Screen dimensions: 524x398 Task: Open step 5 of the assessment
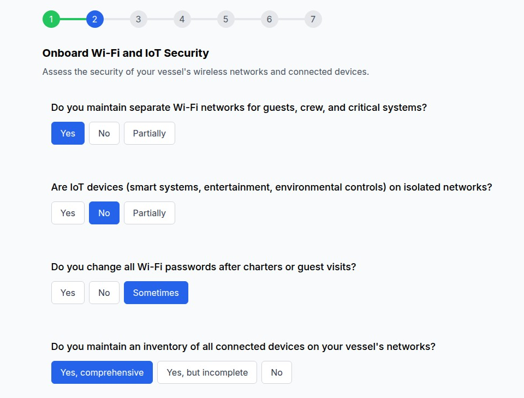[226, 19]
